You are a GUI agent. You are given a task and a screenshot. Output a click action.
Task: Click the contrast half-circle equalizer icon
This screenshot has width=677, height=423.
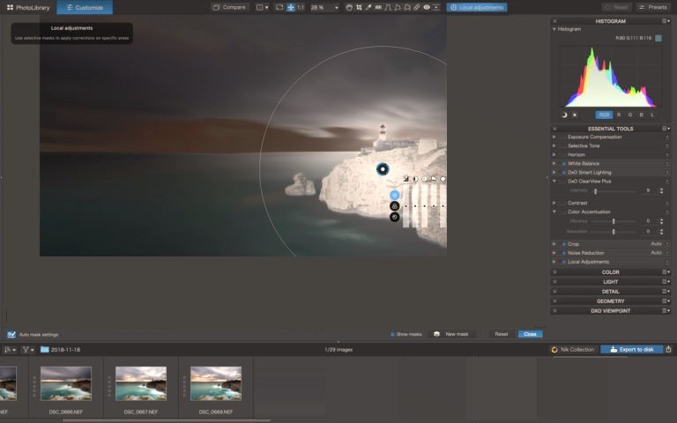point(415,179)
